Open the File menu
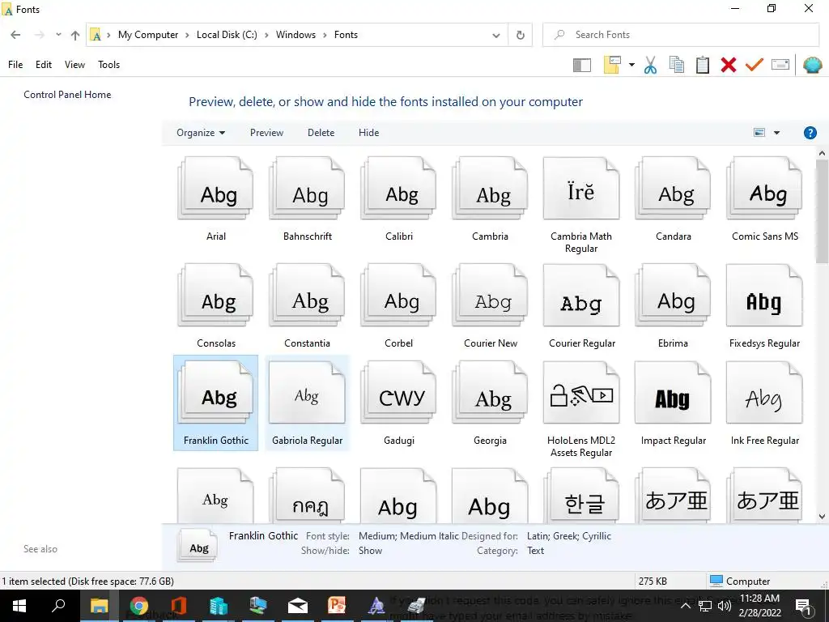Image resolution: width=829 pixels, height=622 pixels. click(15, 65)
